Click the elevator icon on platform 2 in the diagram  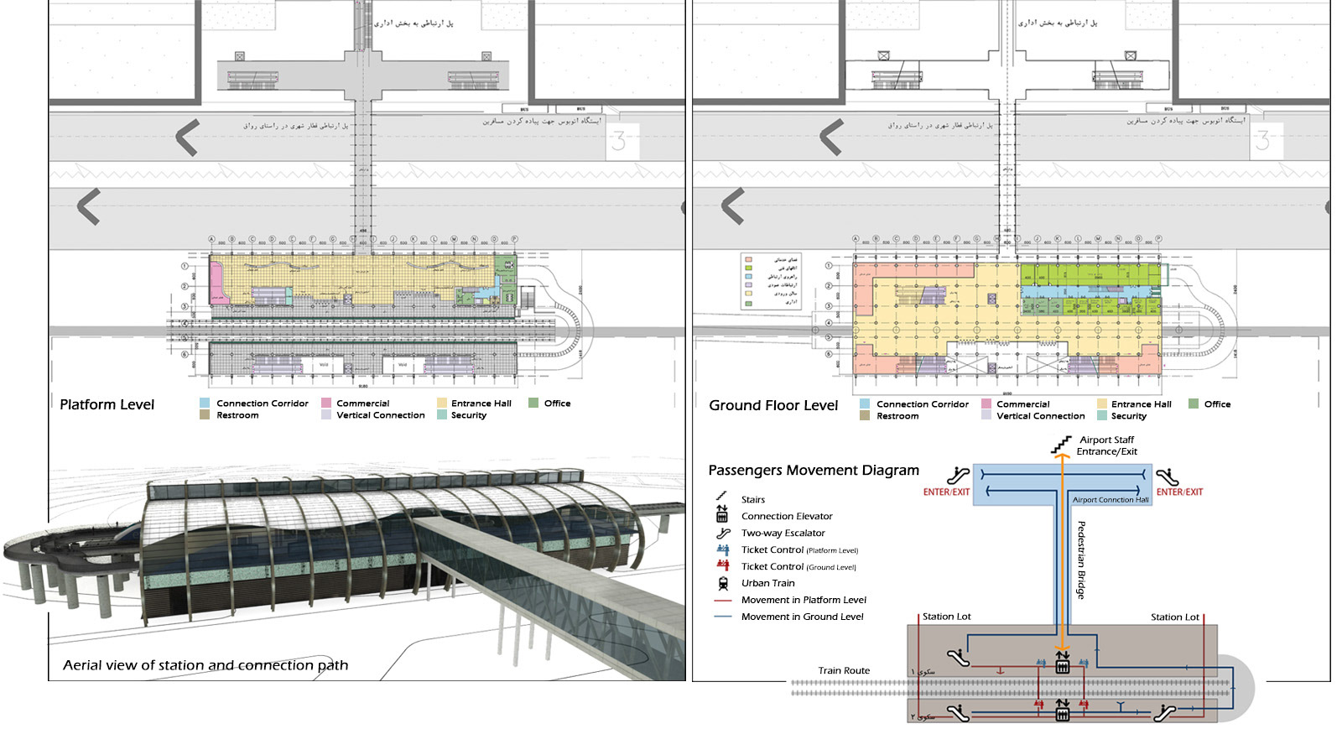(x=1063, y=711)
